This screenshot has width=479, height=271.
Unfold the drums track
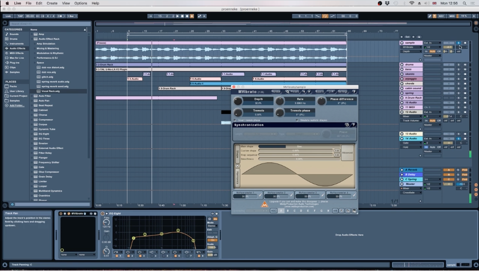[402, 65]
